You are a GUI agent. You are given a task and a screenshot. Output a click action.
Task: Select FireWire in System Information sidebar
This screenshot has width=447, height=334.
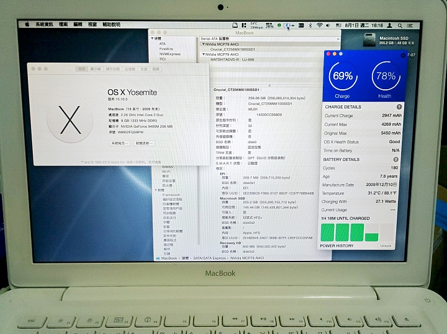166,49
